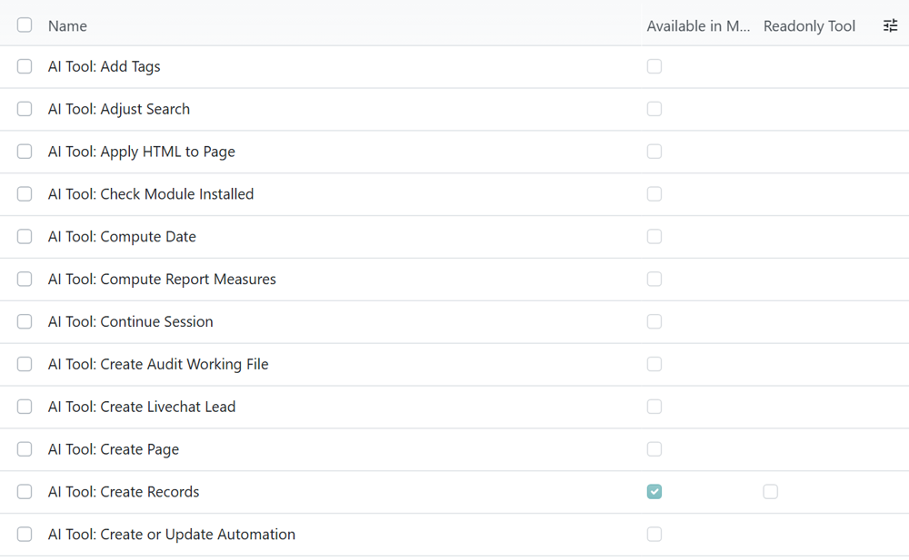The height and width of the screenshot is (560, 909).
Task: Select the row checkbox for Compute Date
Action: [x=25, y=237]
